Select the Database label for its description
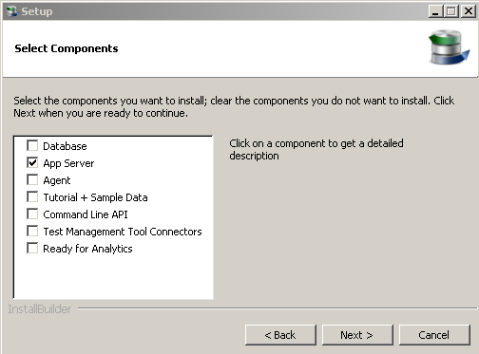 click(x=65, y=146)
